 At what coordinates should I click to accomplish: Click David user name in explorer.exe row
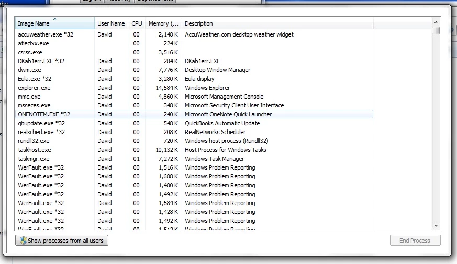[105, 88]
